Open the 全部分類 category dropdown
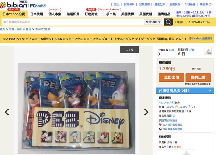Viewport: 216px width, 155px height. (153, 22)
